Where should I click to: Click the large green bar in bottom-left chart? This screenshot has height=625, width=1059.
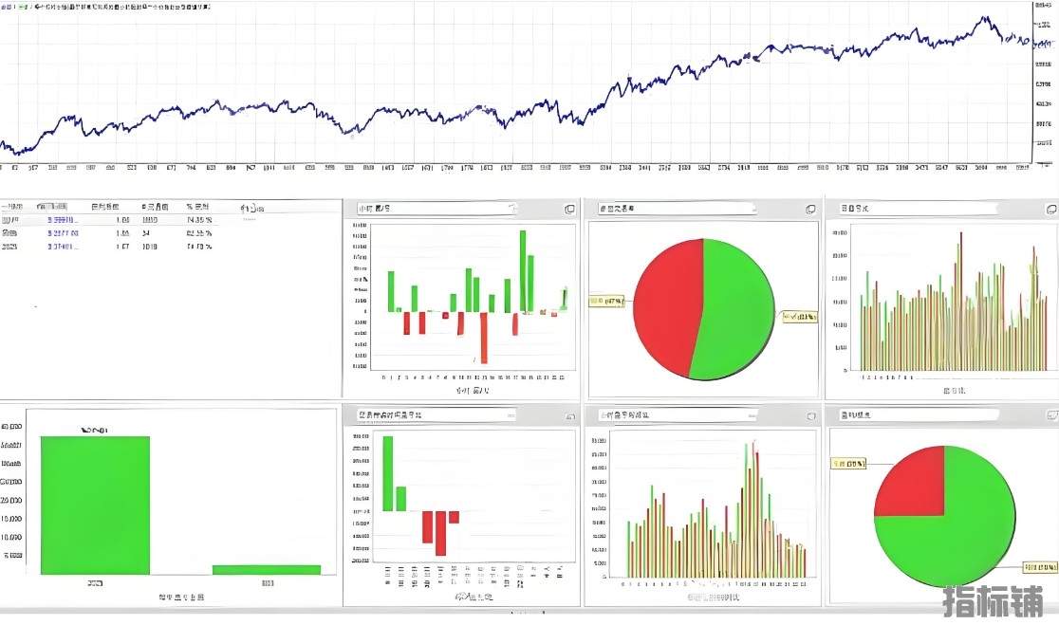pyautogui.click(x=95, y=505)
